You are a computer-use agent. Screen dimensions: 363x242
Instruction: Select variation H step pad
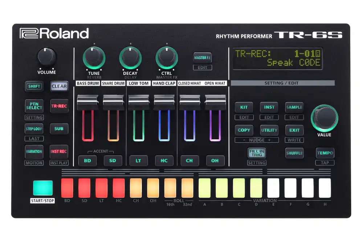[325, 188]
